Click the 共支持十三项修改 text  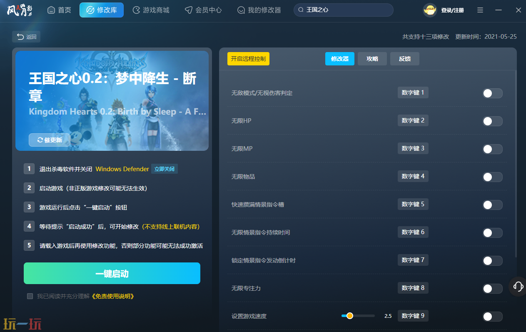pos(426,37)
